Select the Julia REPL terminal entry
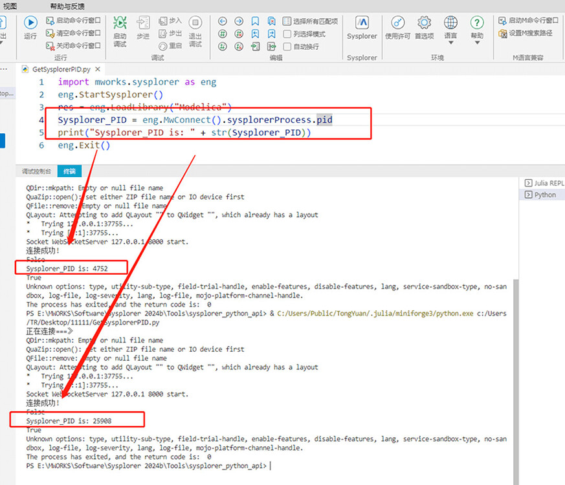The height and width of the screenshot is (485, 565). point(544,183)
